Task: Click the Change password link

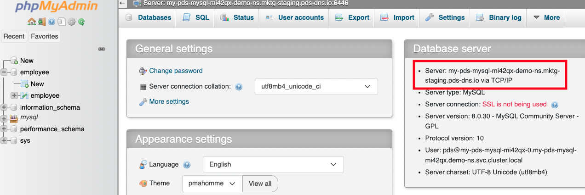Action: (x=176, y=71)
